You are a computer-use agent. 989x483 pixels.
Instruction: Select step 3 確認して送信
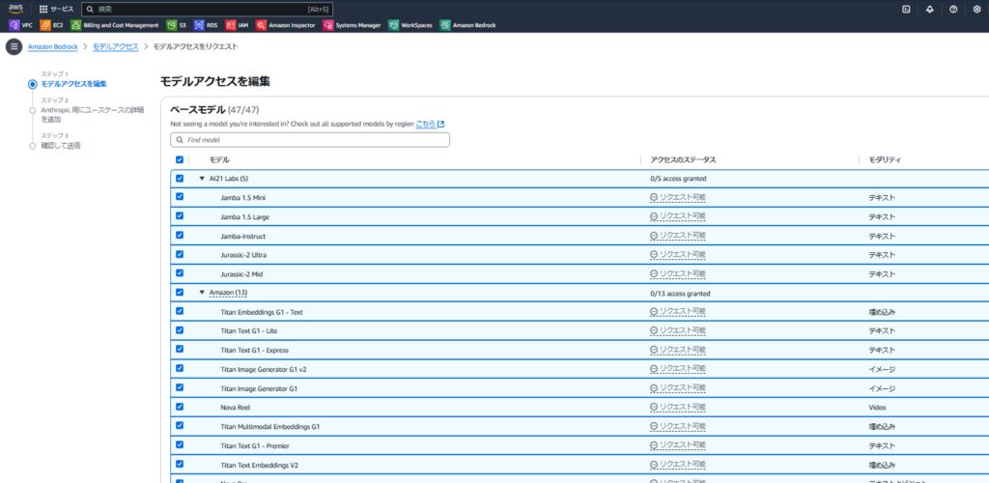pos(61,146)
